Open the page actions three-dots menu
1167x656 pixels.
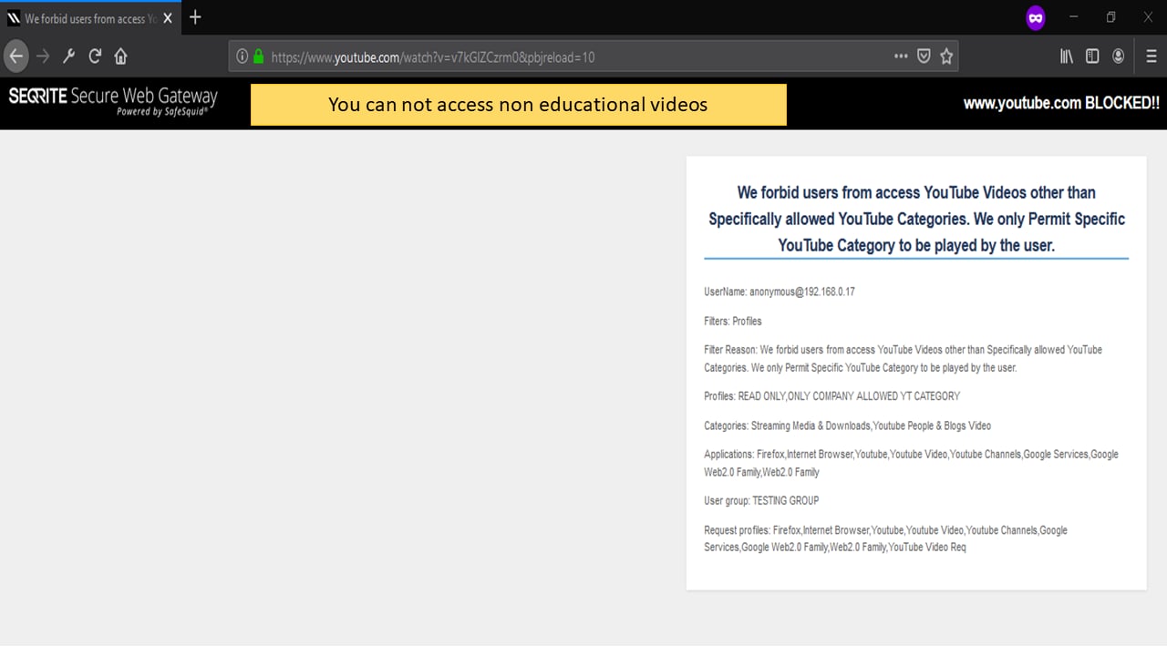(x=901, y=56)
